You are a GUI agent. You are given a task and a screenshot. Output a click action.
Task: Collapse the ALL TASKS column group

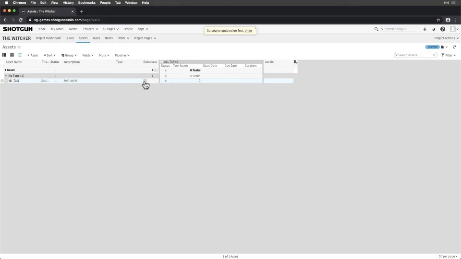click(161, 62)
